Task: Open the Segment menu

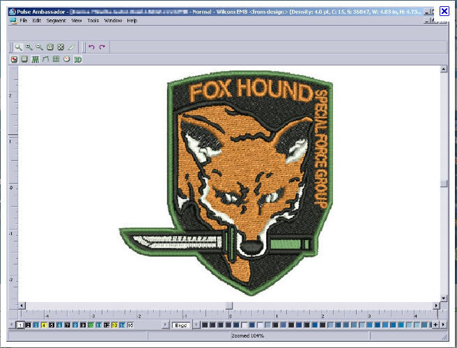Action: click(x=56, y=21)
